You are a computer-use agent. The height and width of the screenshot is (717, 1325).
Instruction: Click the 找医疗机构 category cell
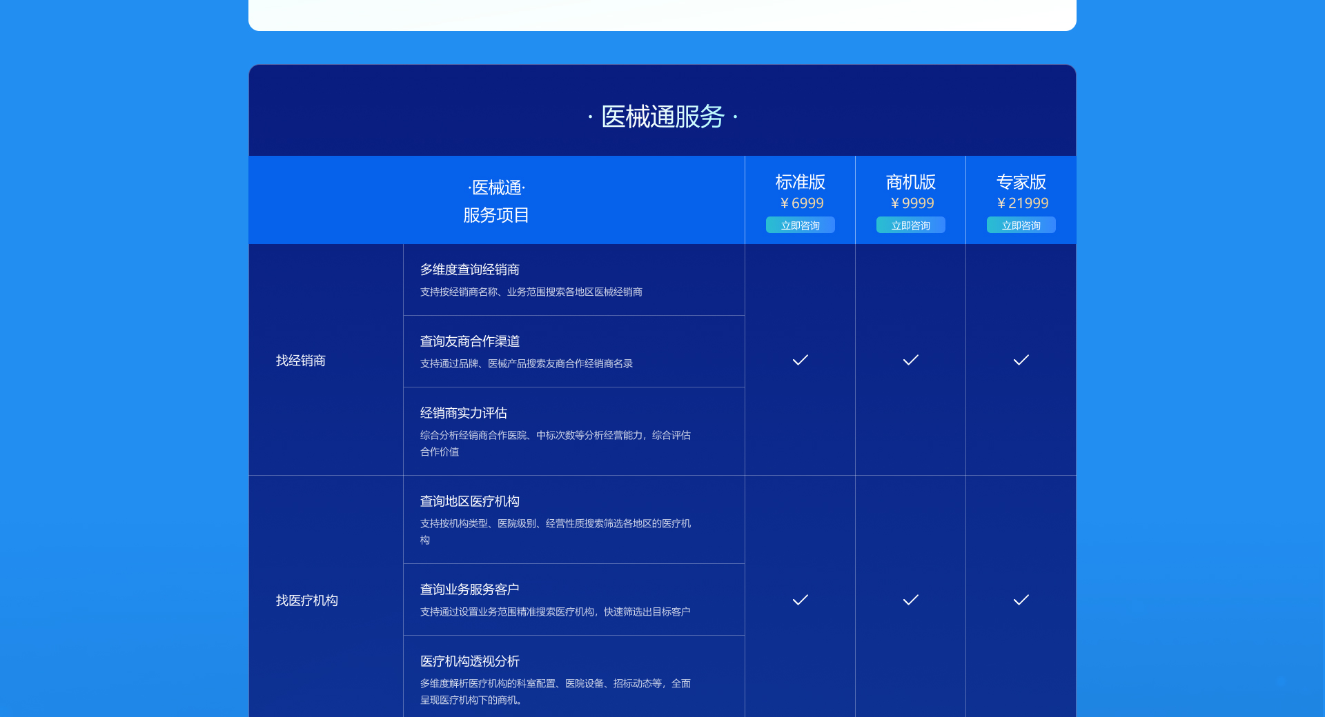coord(307,600)
